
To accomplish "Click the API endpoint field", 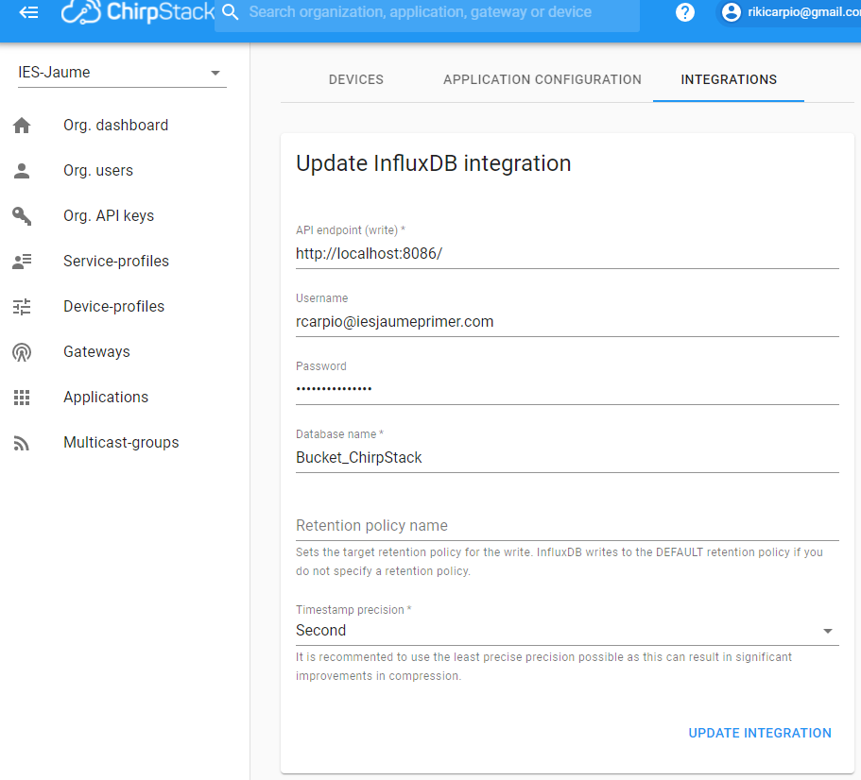I will point(567,254).
